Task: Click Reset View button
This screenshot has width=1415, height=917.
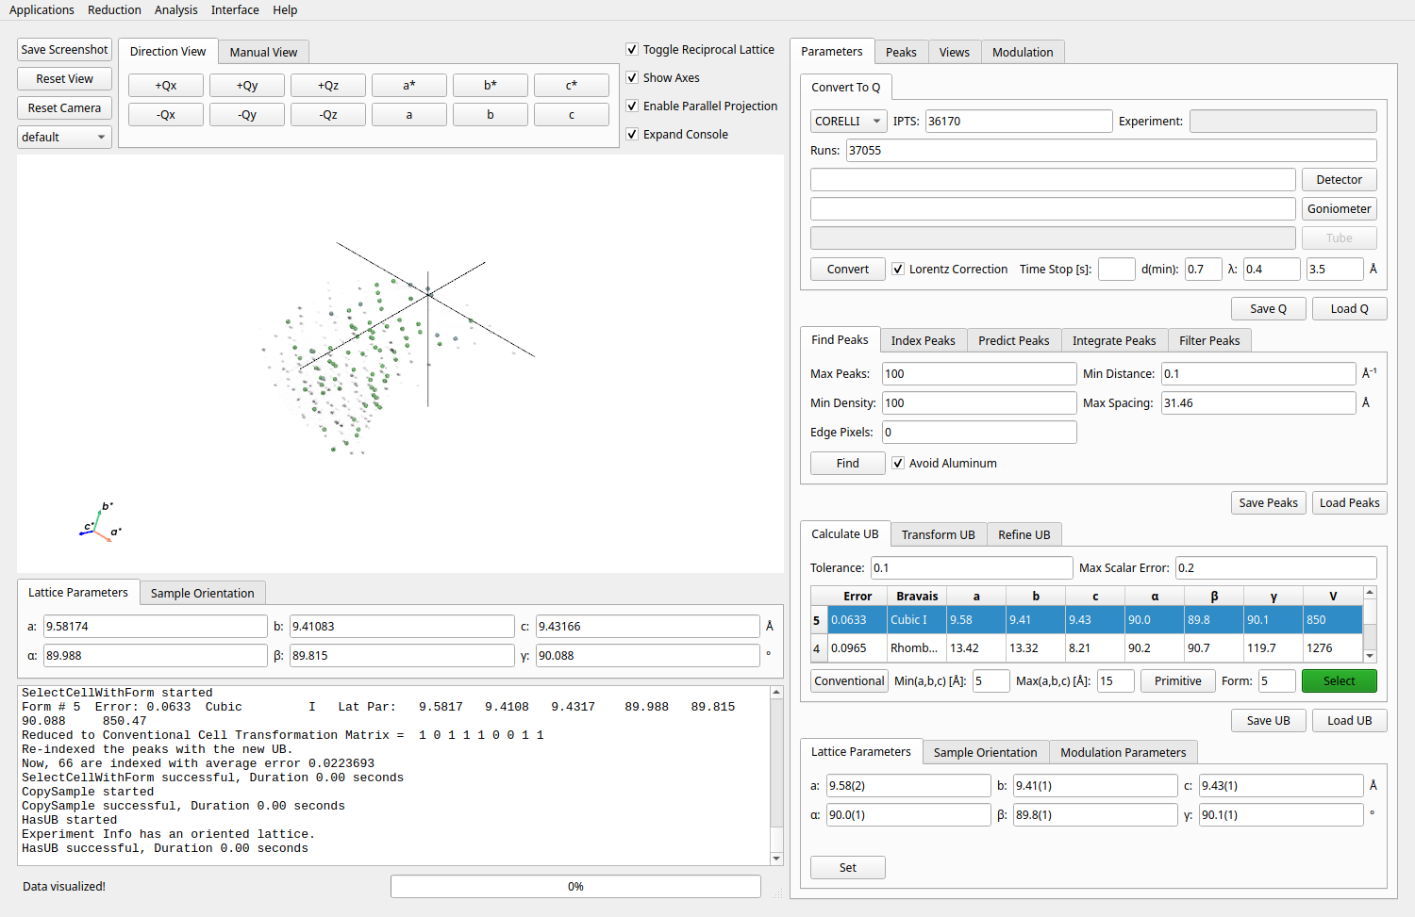Action: 64,79
